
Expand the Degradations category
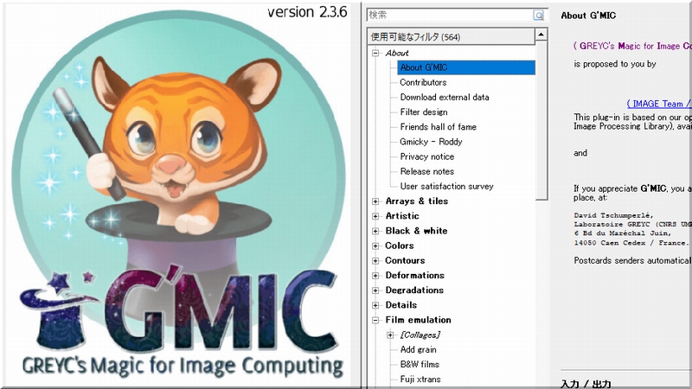pyautogui.click(x=375, y=290)
